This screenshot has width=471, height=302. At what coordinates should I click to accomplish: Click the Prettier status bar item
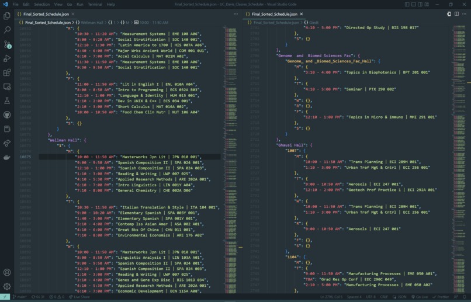441,297
